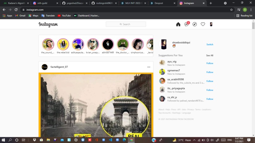Viewport: 255px width, 143px height.
Task: View the.rebel.kid story
Action: (63, 44)
